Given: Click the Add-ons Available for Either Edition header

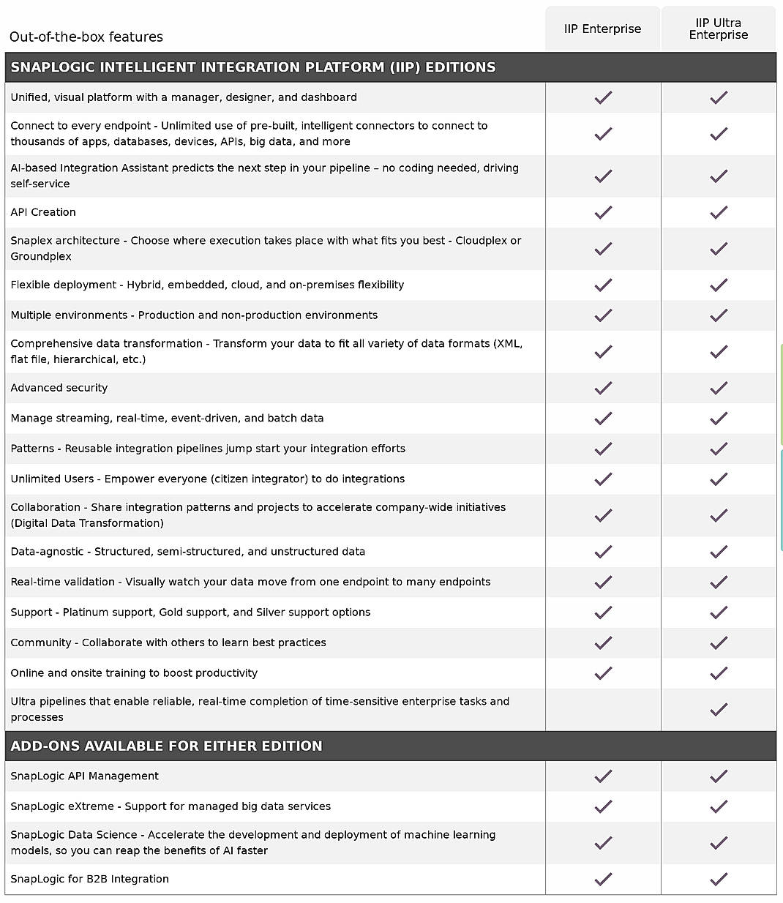Looking at the screenshot, I should [166, 746].
